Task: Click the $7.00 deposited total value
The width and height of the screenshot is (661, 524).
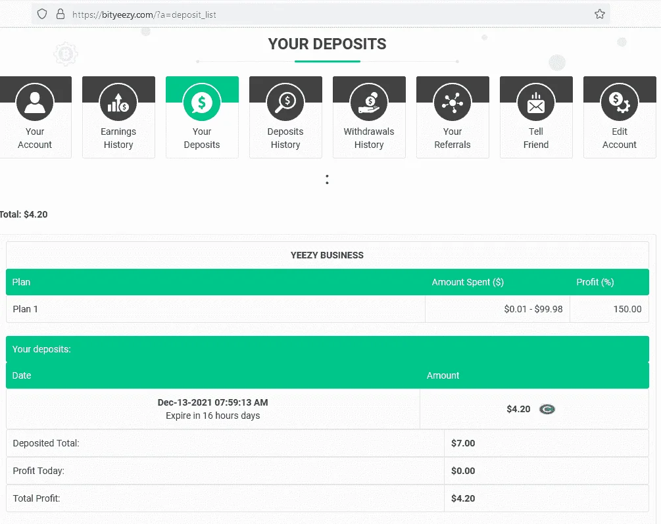Action: [x=463, y=443]
